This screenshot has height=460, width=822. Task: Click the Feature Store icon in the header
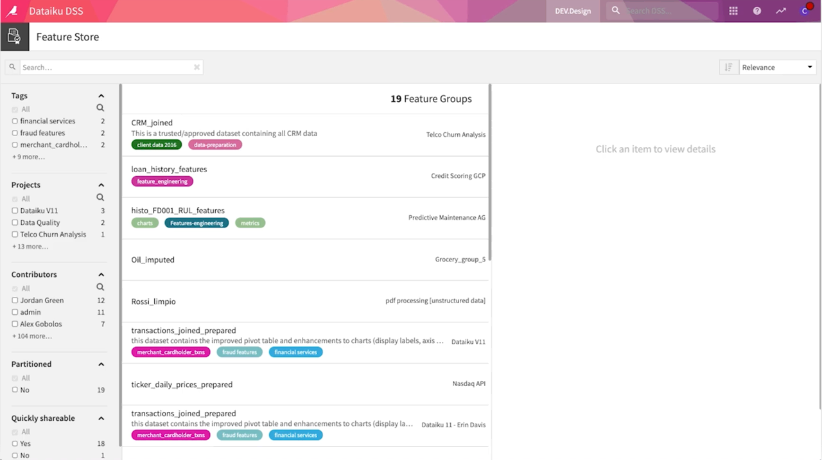tap(14, 37)
